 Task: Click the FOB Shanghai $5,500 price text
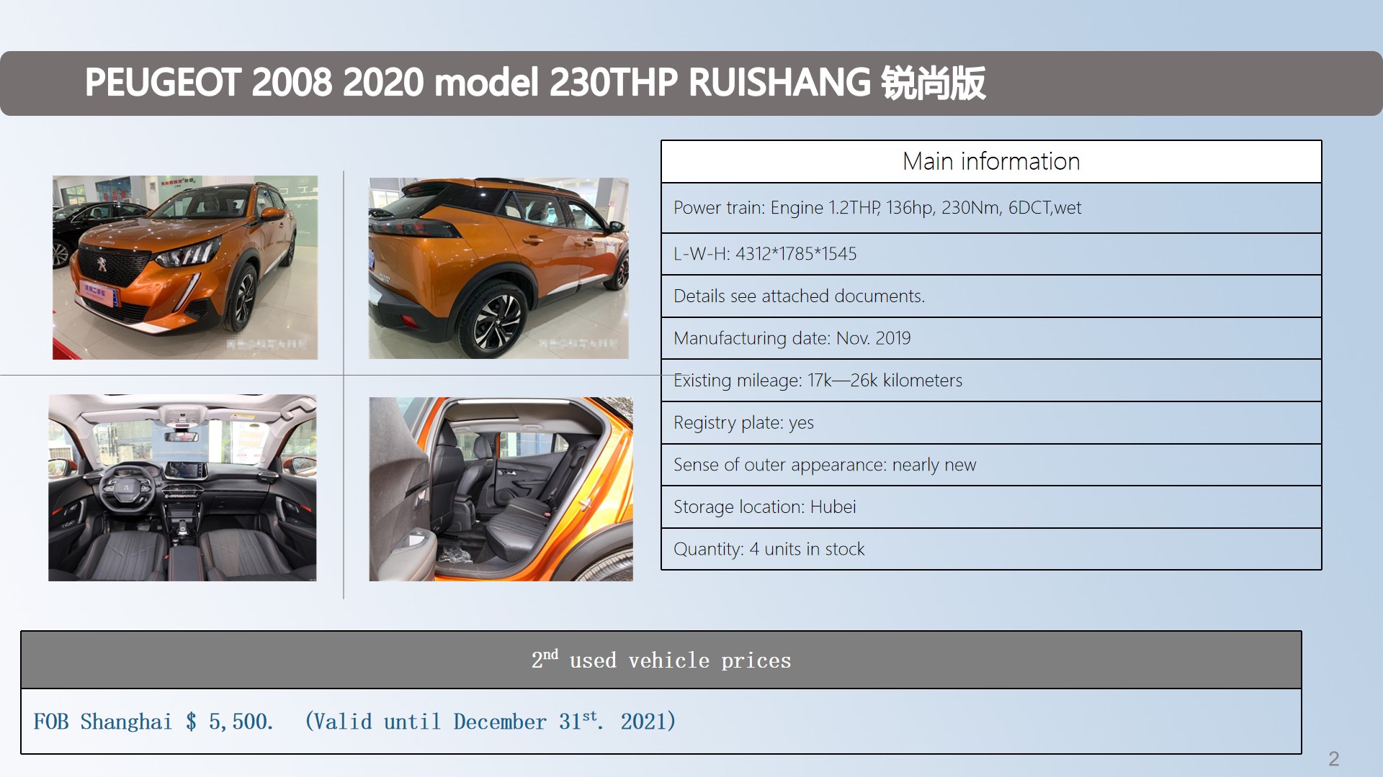pos(153,722)
